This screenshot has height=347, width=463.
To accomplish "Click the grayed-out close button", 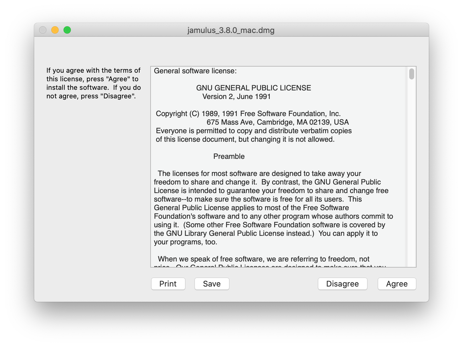I will (43, 30).
